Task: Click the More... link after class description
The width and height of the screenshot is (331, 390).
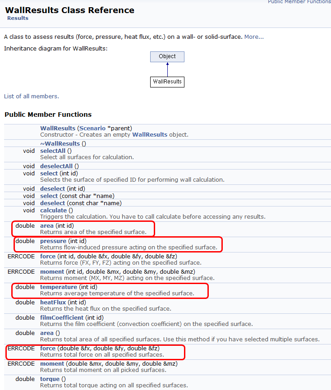Action: pos(254,37)
